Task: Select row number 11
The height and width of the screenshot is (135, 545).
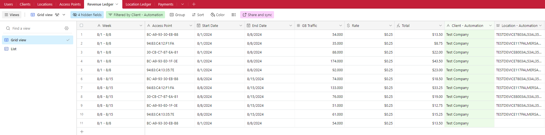Action: coord(82,123)
